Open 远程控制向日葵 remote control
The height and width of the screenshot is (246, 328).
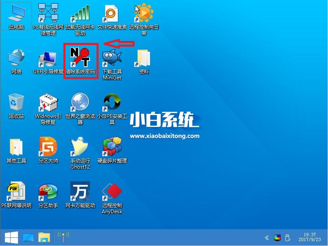144,12
